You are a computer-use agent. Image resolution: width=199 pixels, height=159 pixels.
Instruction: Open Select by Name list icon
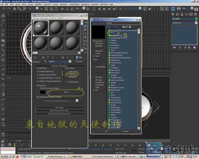pyautogui.click(x=46, y=9)
